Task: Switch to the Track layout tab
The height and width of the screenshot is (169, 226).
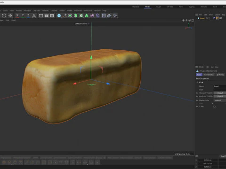Action: click(215, 7)
